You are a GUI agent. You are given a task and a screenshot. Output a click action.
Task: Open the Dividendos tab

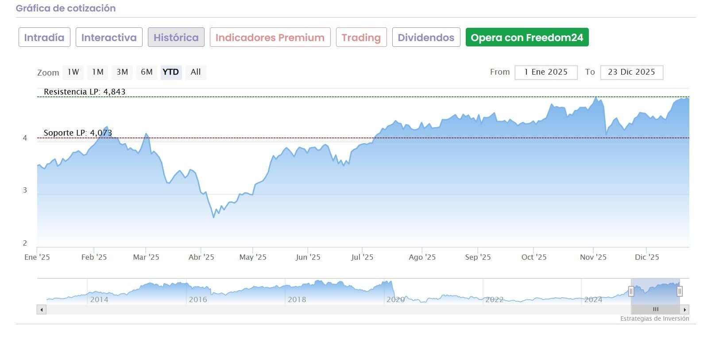(426, 38)
